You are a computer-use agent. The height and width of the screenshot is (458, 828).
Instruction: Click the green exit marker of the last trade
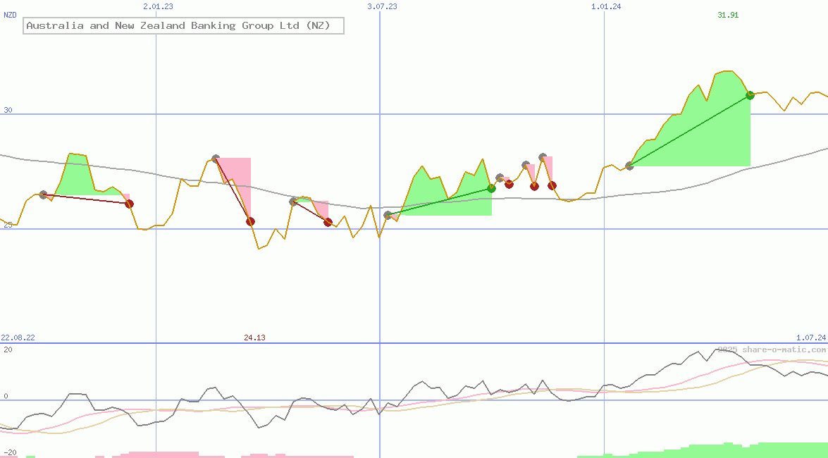click(x=750, y=95)
